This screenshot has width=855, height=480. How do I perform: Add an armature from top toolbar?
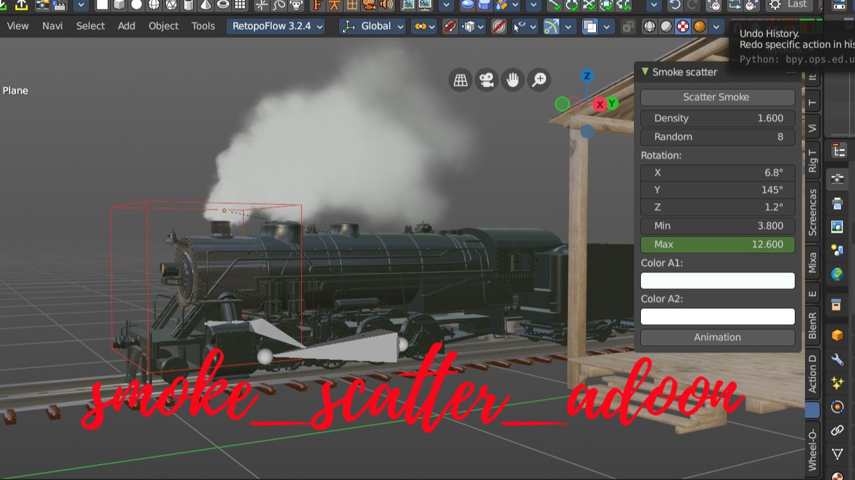[x=335, y=5]
